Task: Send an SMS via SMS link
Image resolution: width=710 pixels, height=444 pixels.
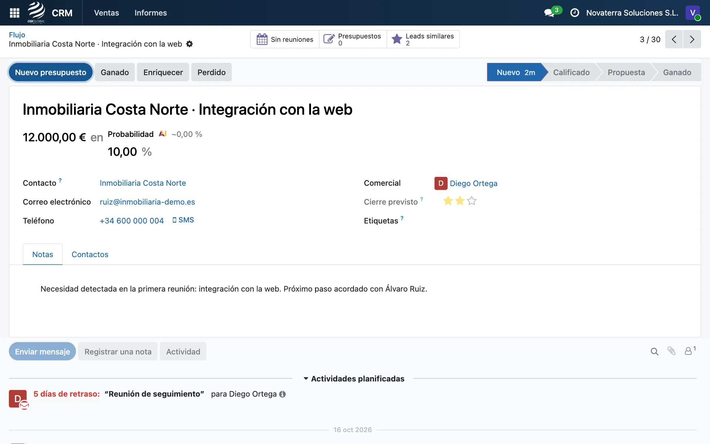Action: tap(183, 220)
